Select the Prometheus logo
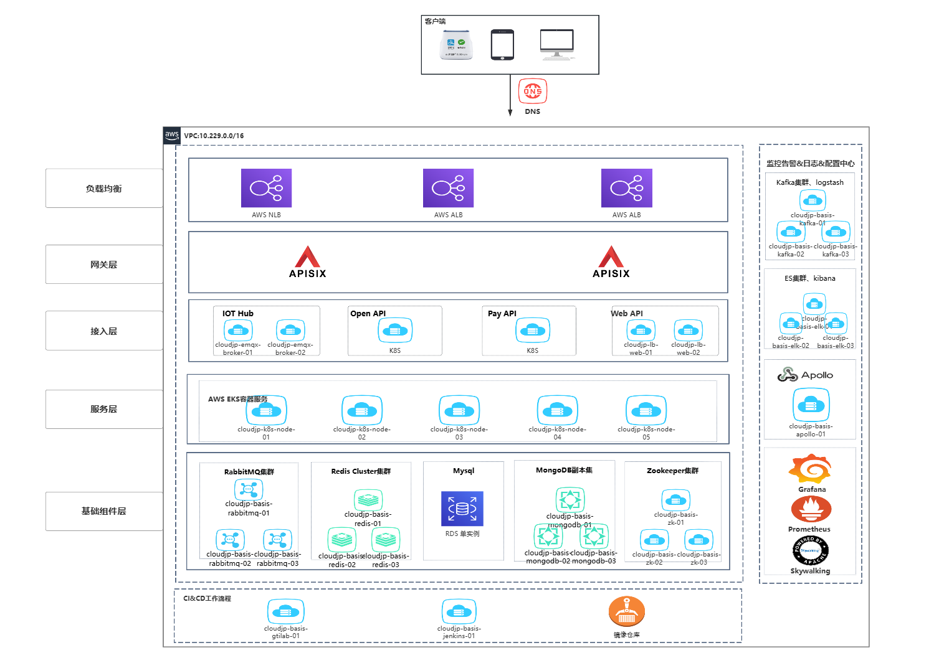944x663 pixels. 811,510
